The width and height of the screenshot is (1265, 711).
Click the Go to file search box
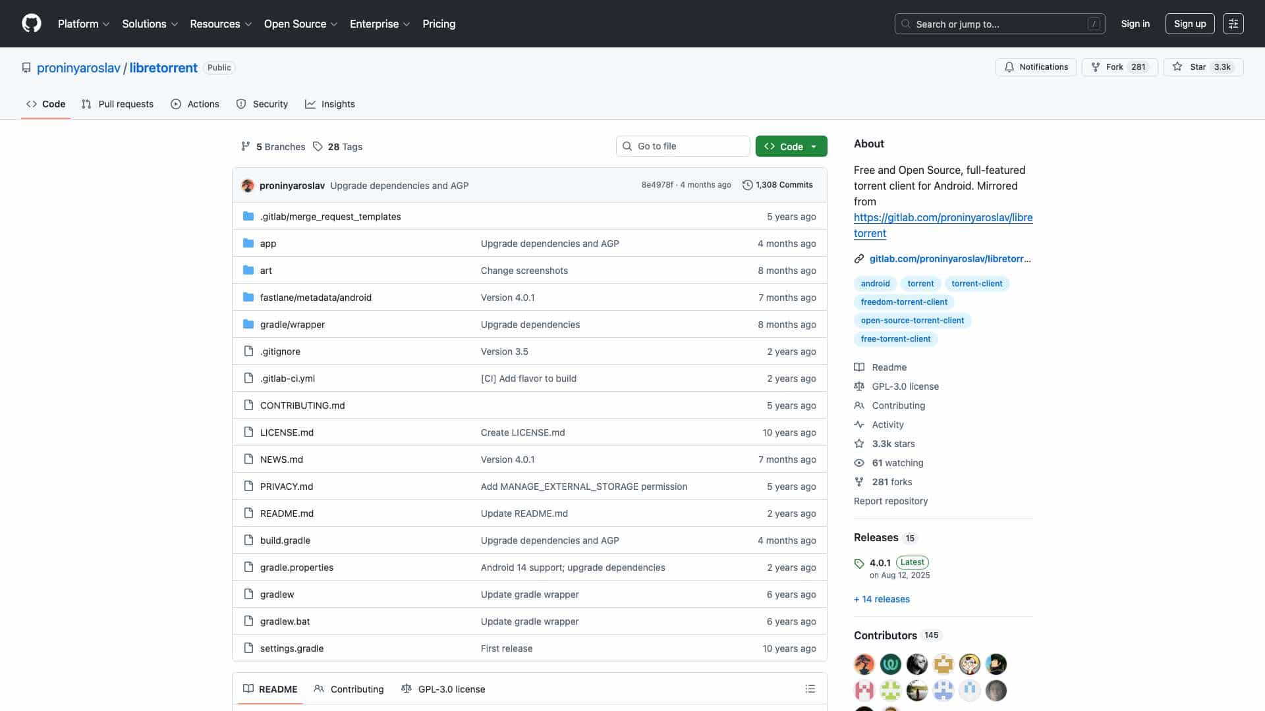pos(683,146)
